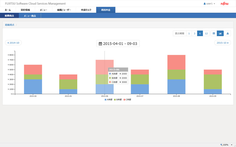Screen dimensions: 236x147
Task: Go to previous period 2014-10
Action: click(x=13, y=43)
